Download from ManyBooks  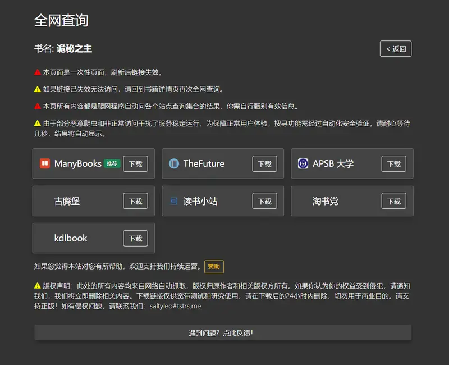tap(135, 164)
